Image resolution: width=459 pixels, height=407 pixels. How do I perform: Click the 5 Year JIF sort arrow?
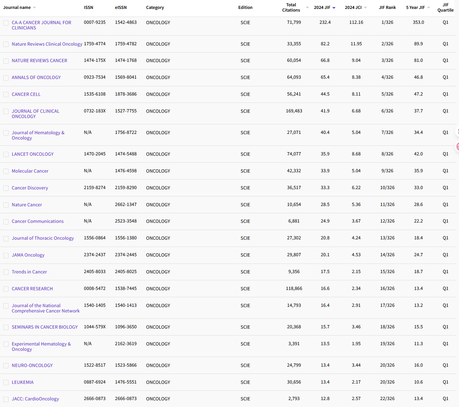click(429, 8)
